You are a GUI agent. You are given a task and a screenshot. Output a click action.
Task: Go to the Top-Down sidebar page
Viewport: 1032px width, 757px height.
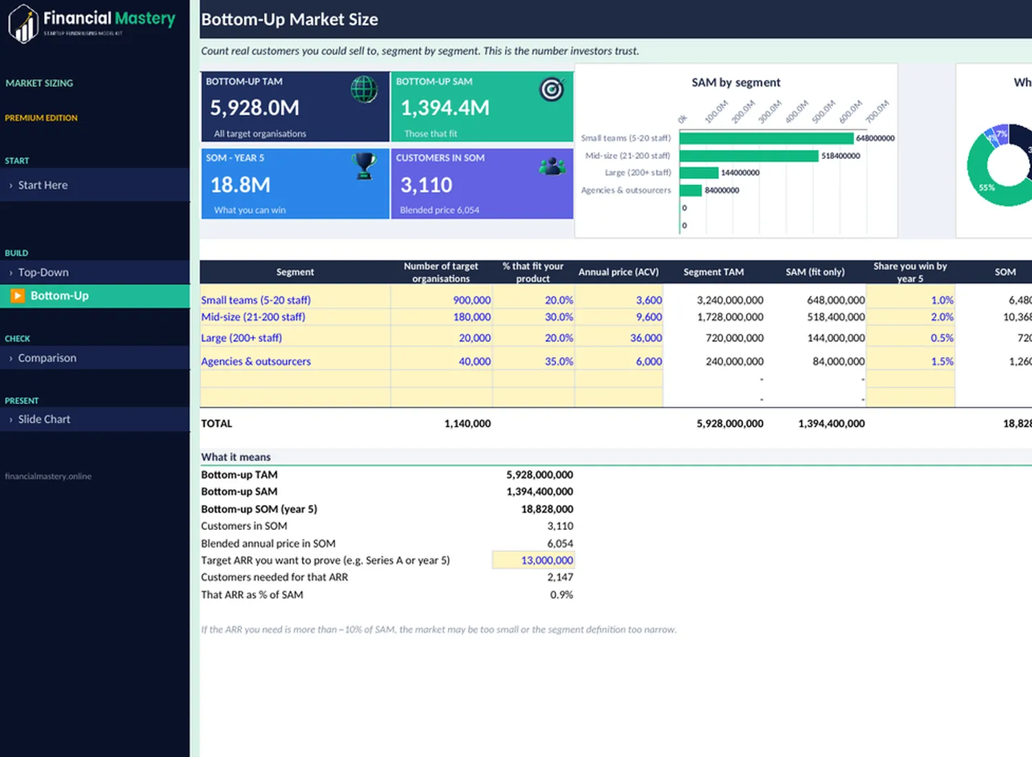pos(95,273)
